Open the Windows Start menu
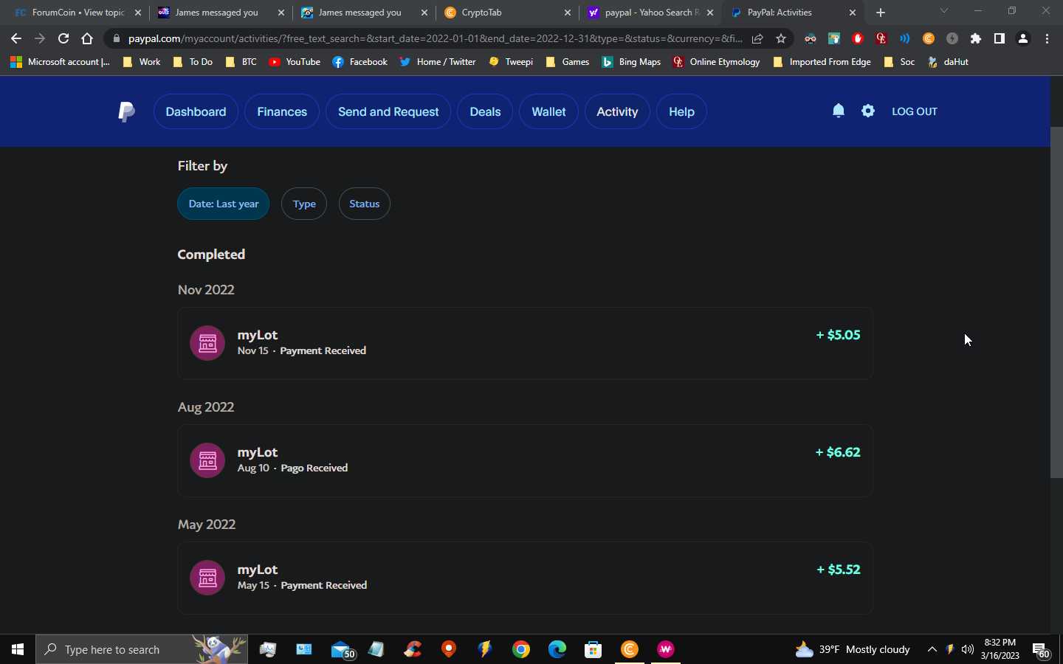 tap(18, 649)
